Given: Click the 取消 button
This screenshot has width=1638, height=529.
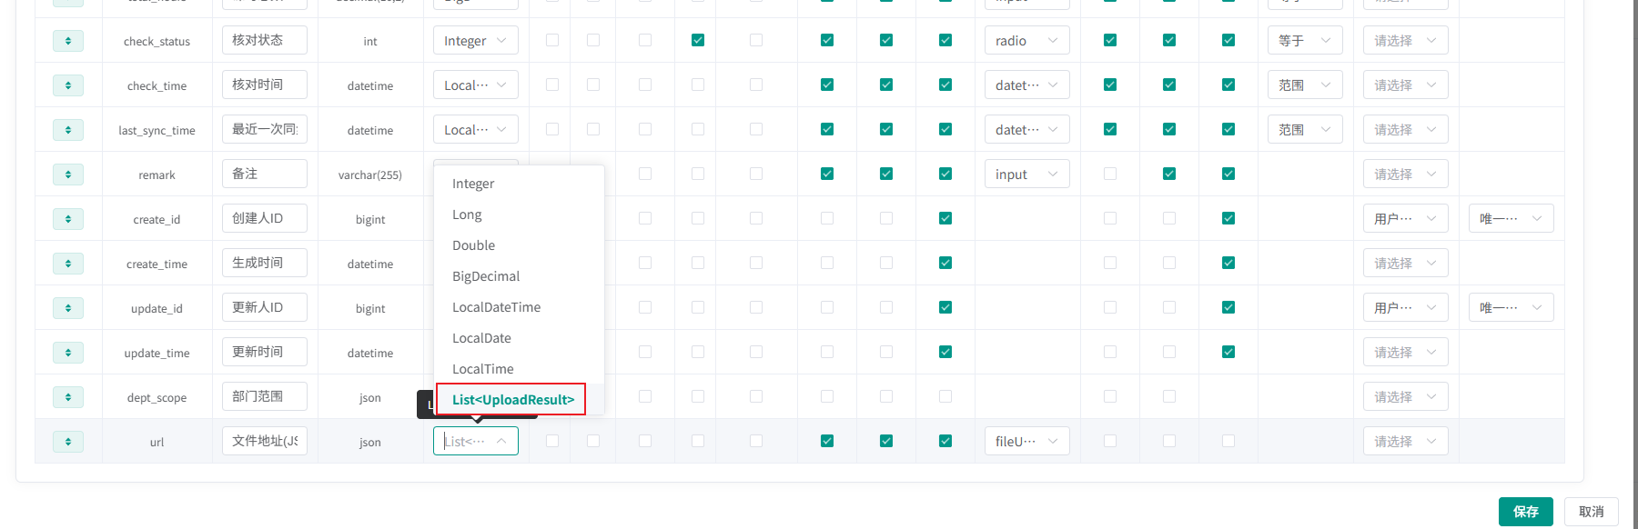Looking at the screenshot, I should 1591,512.
